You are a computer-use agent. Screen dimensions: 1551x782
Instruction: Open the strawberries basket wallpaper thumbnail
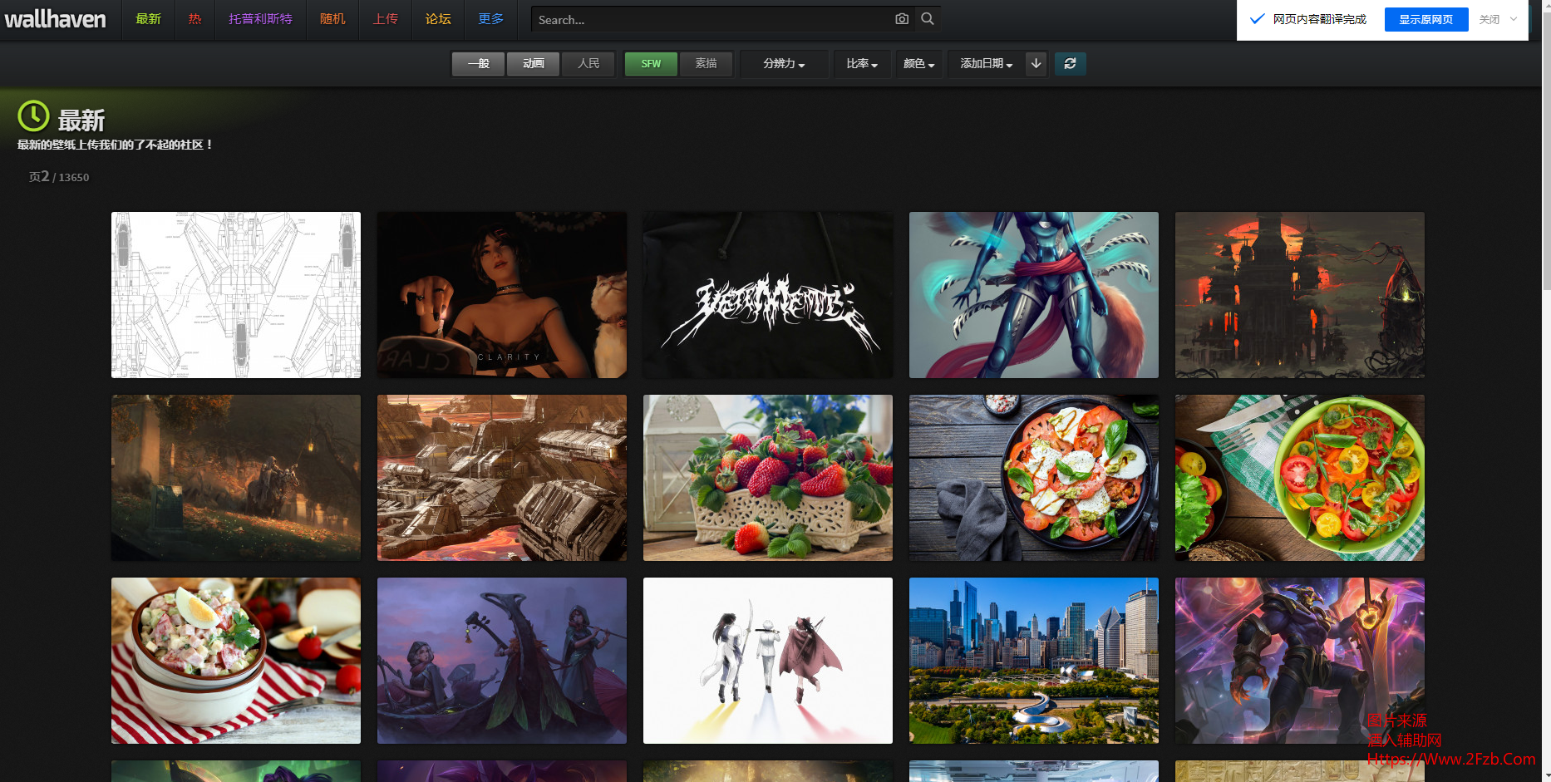click(767, 478)
